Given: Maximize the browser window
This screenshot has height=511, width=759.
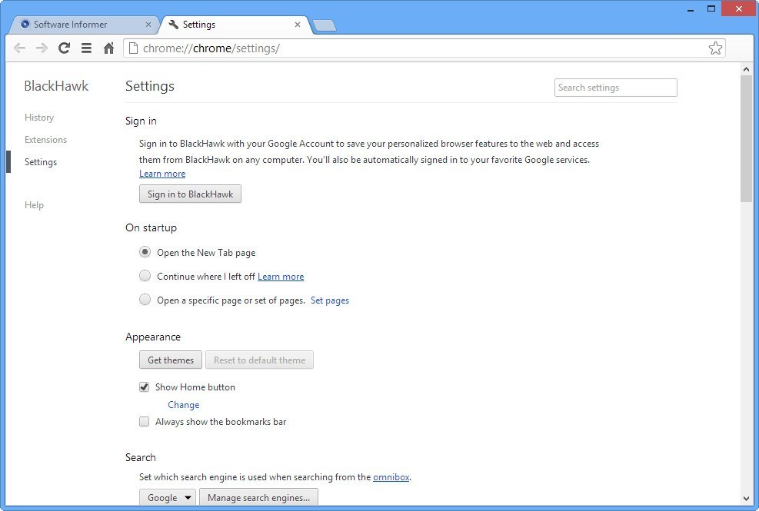Looking at the screenshot, I should click(711, 8).
